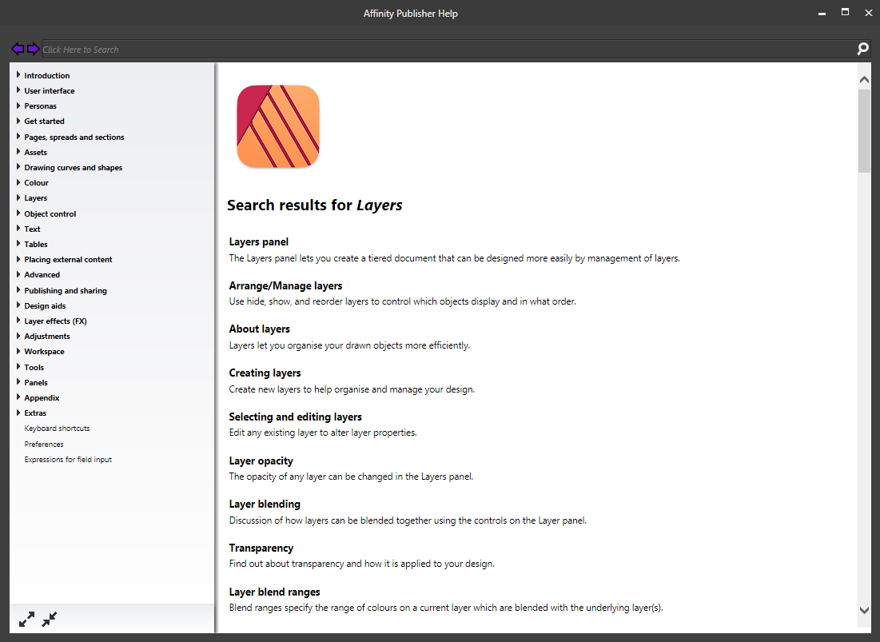Expand the Tables topic arrow
The image size is (880, 642).
point(18,244)
